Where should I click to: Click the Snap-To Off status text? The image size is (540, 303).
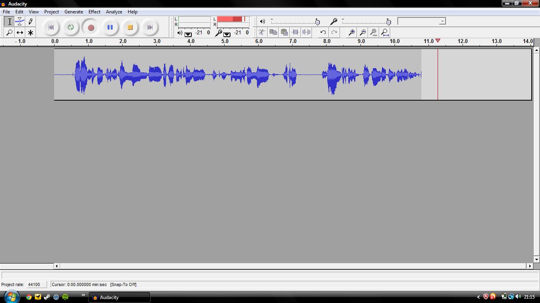coord(123,284)
